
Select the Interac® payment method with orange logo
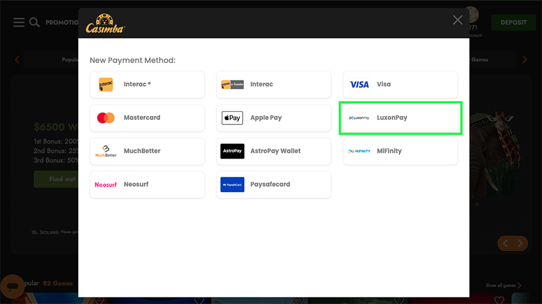pos(148,85)
